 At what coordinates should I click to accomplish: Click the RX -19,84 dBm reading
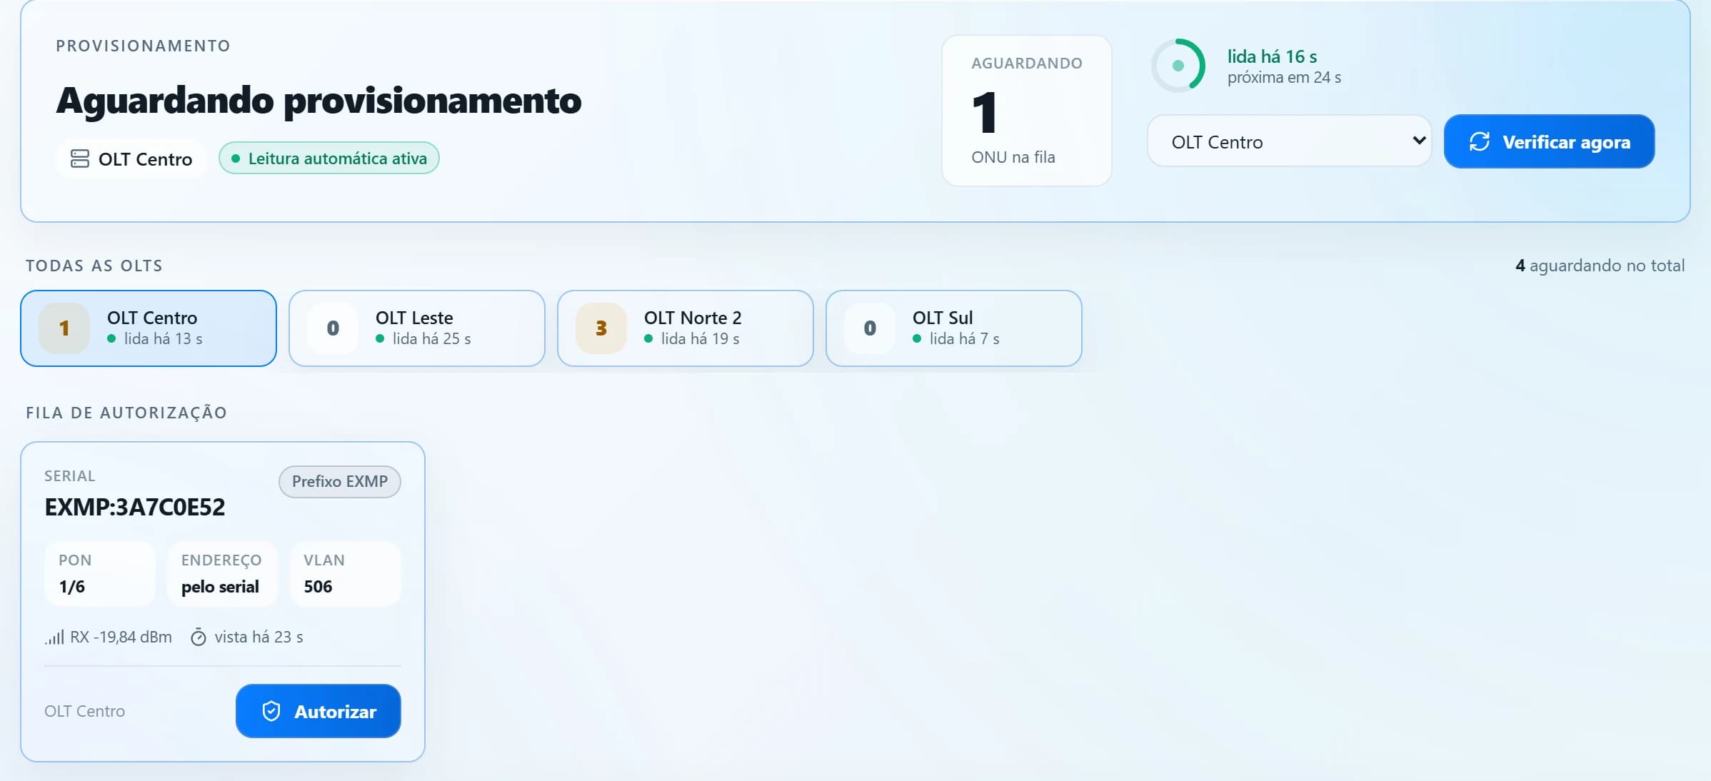click(121, 637)
